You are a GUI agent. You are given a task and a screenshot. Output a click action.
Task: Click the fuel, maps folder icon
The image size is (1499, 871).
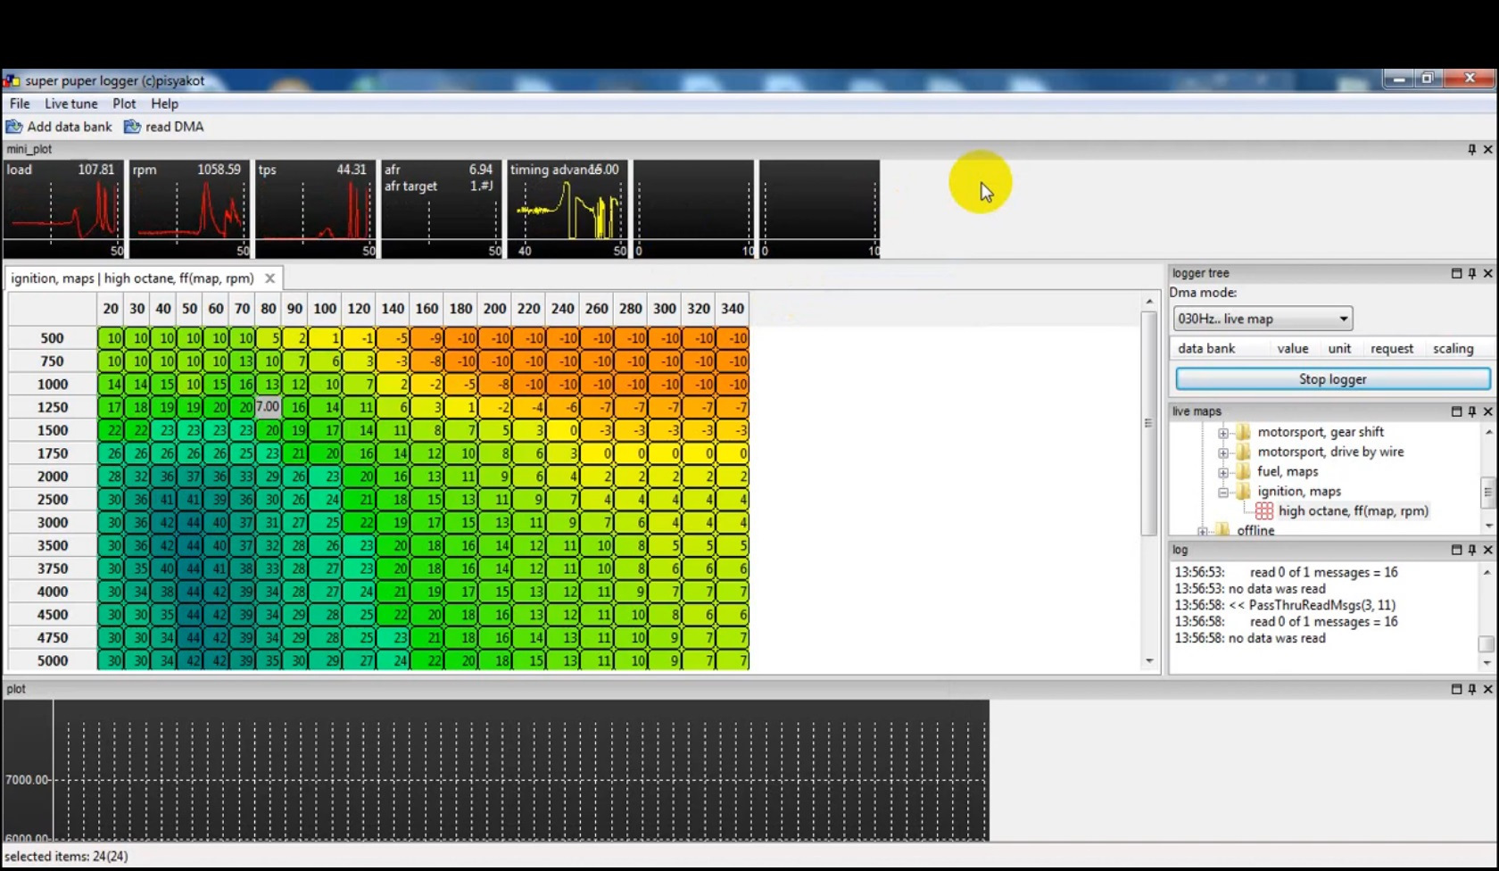click(1243, 471)
